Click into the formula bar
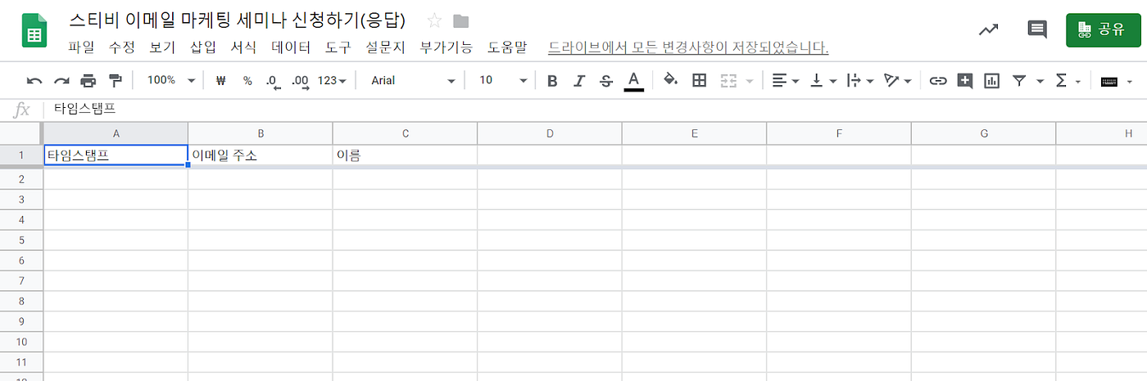 pyautogui.click(x=594, y=109)
